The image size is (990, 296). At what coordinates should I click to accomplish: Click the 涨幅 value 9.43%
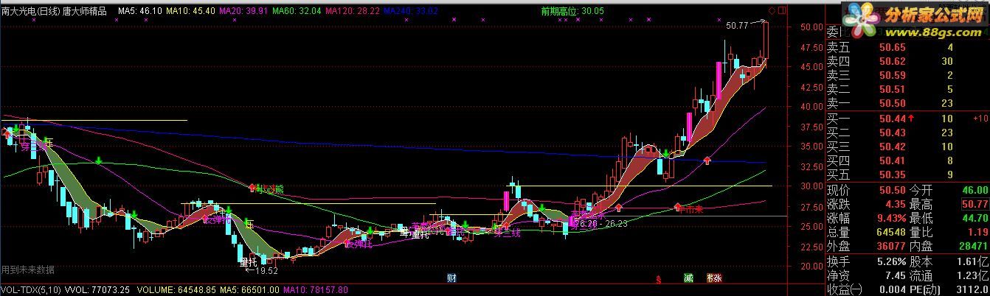(x=890, y=218)
